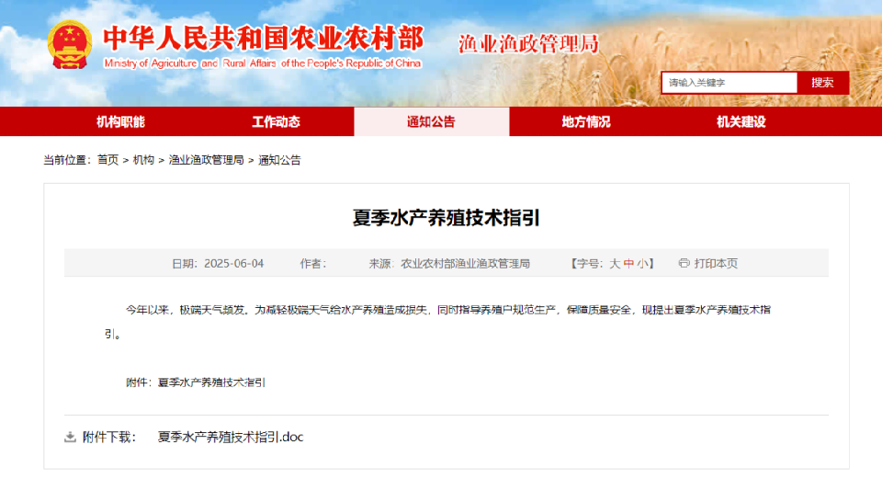Viewport: 882px width, 479px height.
Task: Click 打印本页 to print page
Action: point(716,264)
